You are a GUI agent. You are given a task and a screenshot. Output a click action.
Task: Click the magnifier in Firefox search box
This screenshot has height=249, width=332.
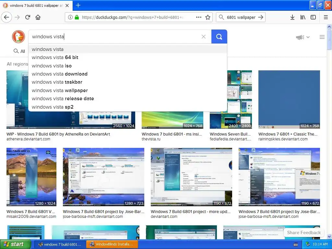coord(221,17)
